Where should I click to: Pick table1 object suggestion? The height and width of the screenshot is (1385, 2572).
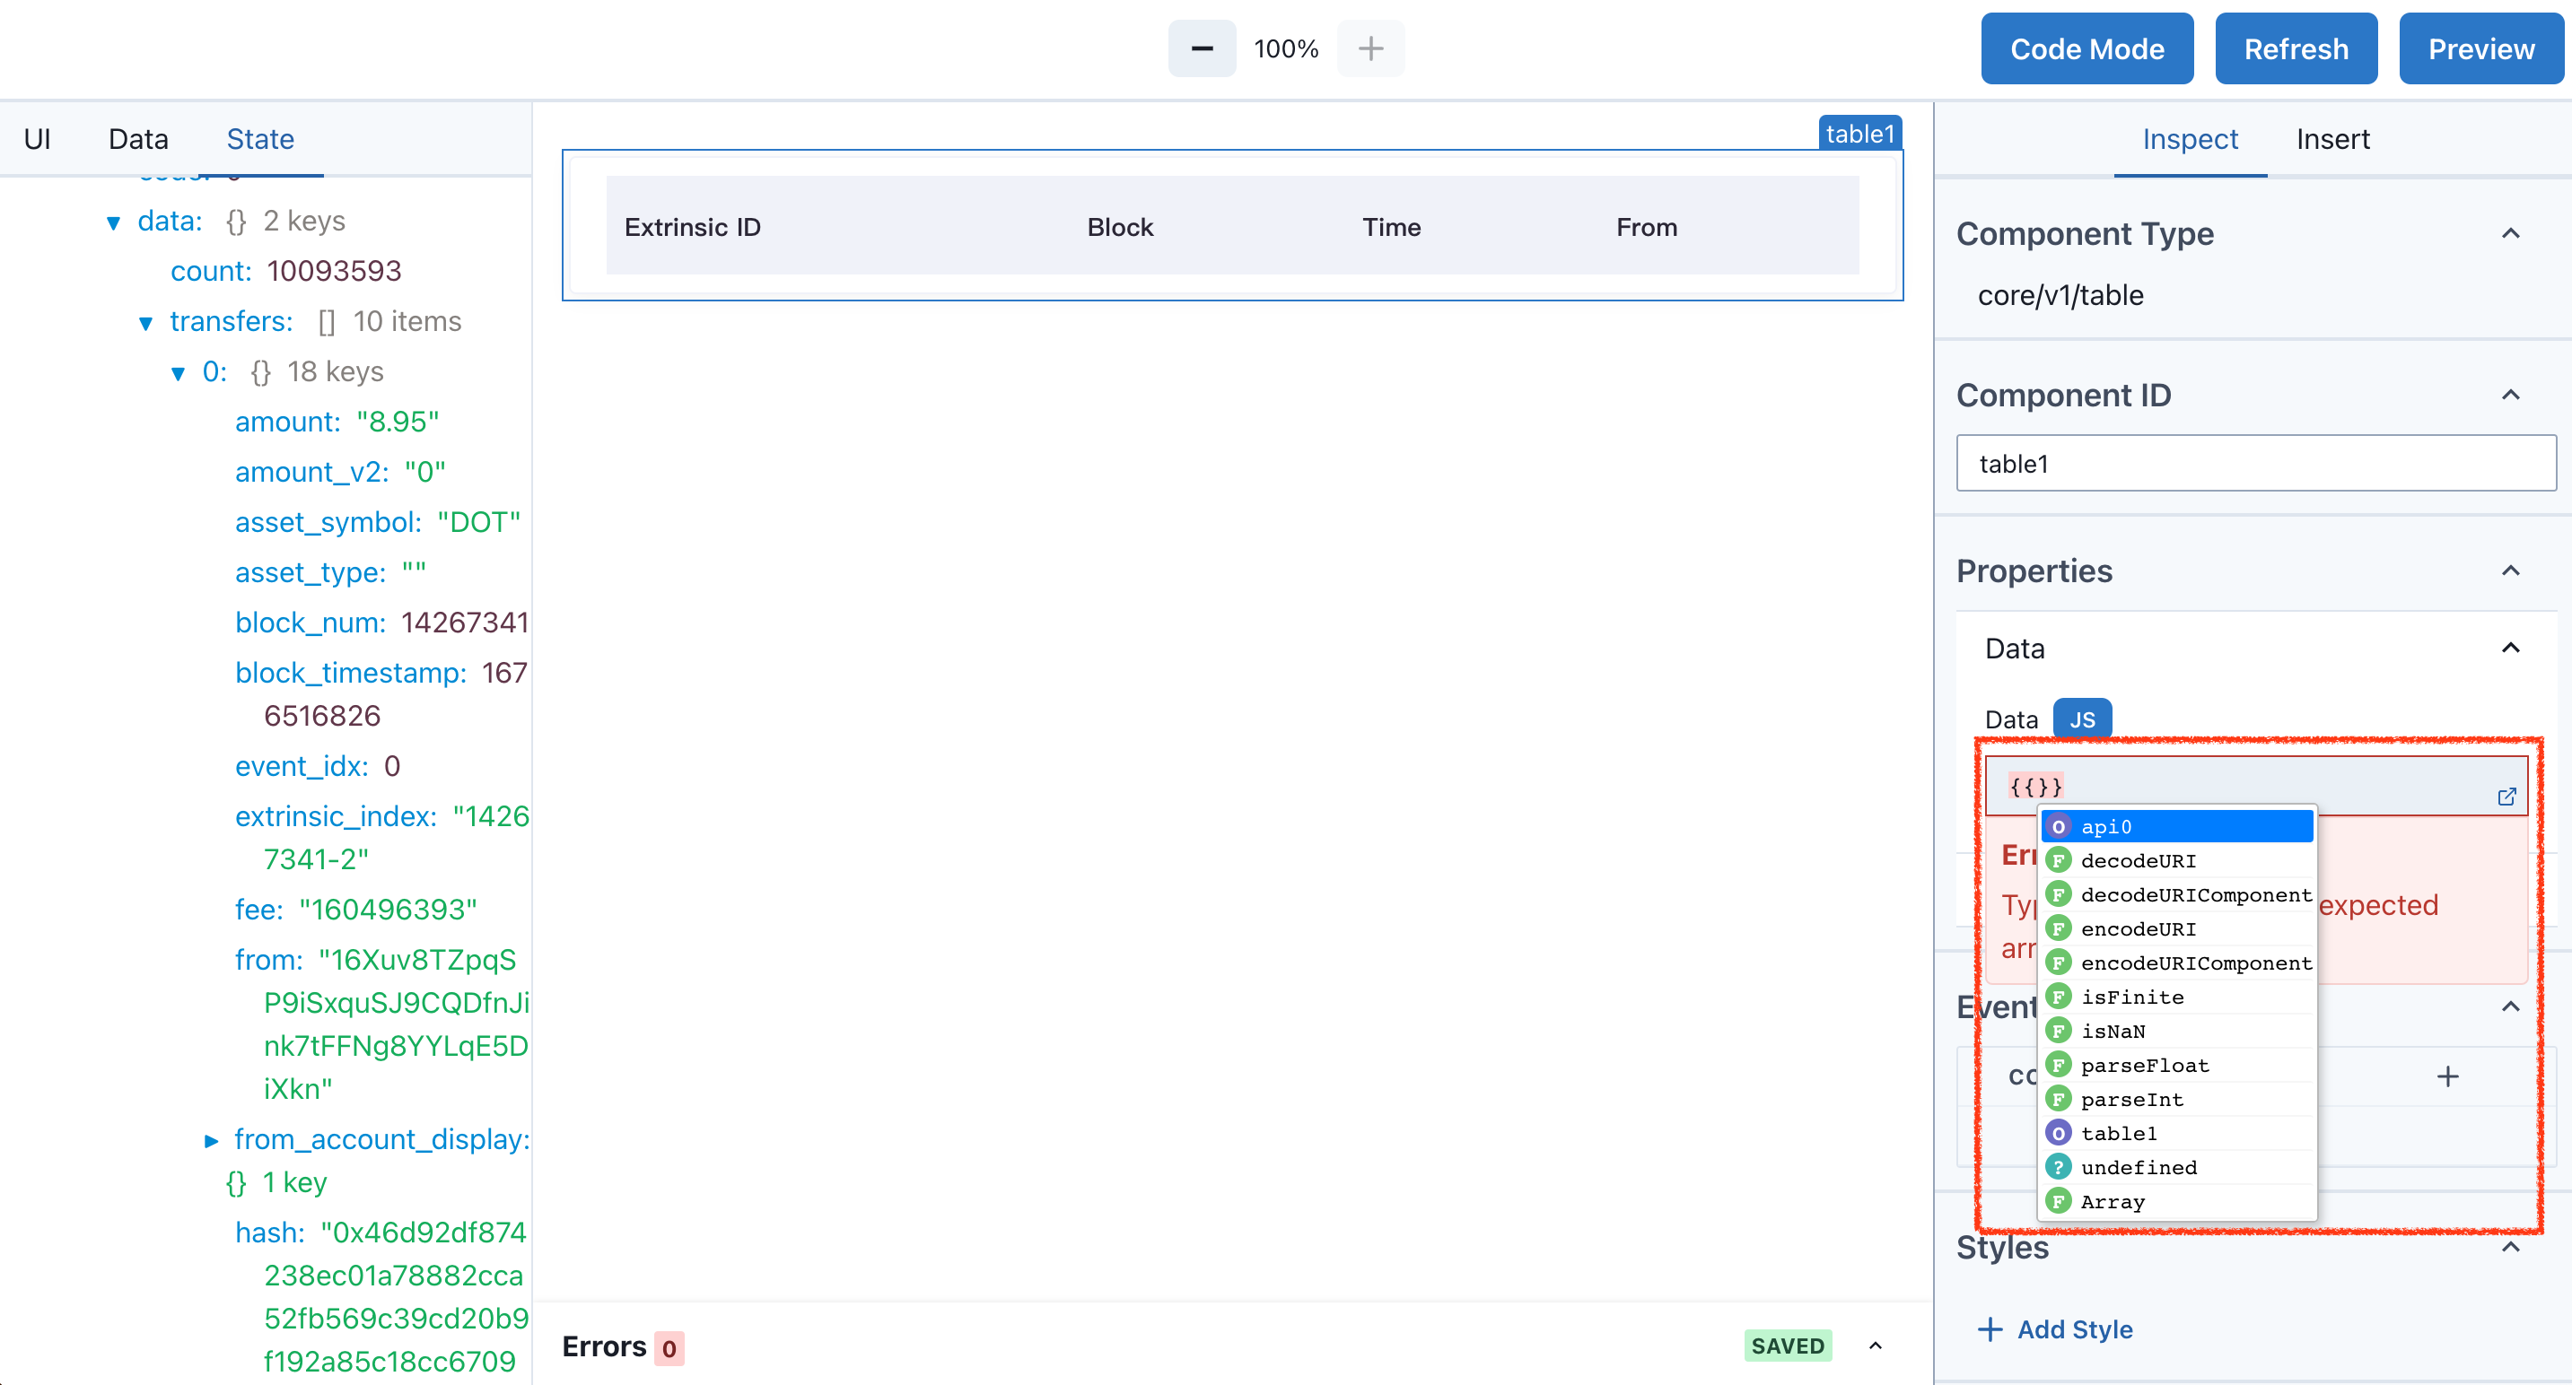2176,1134
